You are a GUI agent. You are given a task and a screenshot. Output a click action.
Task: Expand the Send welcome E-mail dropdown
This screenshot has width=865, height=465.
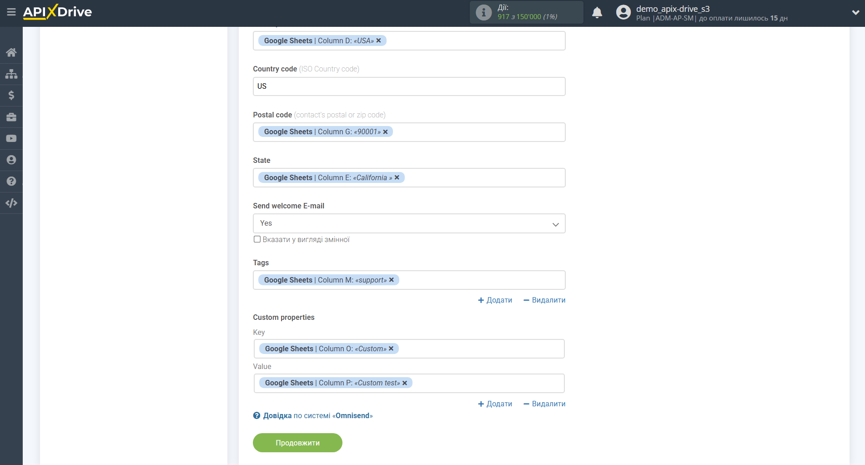click(409, 223)
